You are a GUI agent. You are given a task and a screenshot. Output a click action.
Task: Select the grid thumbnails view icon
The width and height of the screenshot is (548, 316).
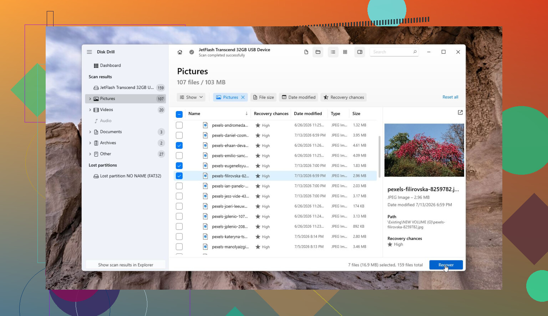click(345, 52)
